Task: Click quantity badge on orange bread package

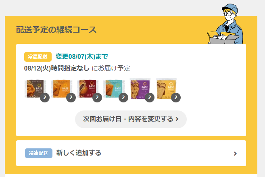Action: [x=71, y=98]
